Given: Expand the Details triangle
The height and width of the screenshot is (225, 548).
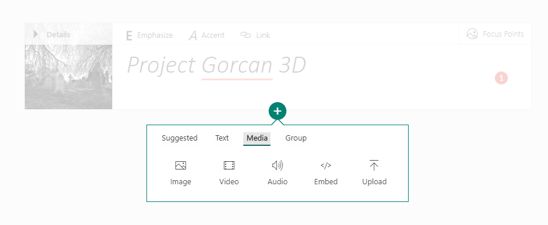Looking at the screenshot, I should [35, 34].
